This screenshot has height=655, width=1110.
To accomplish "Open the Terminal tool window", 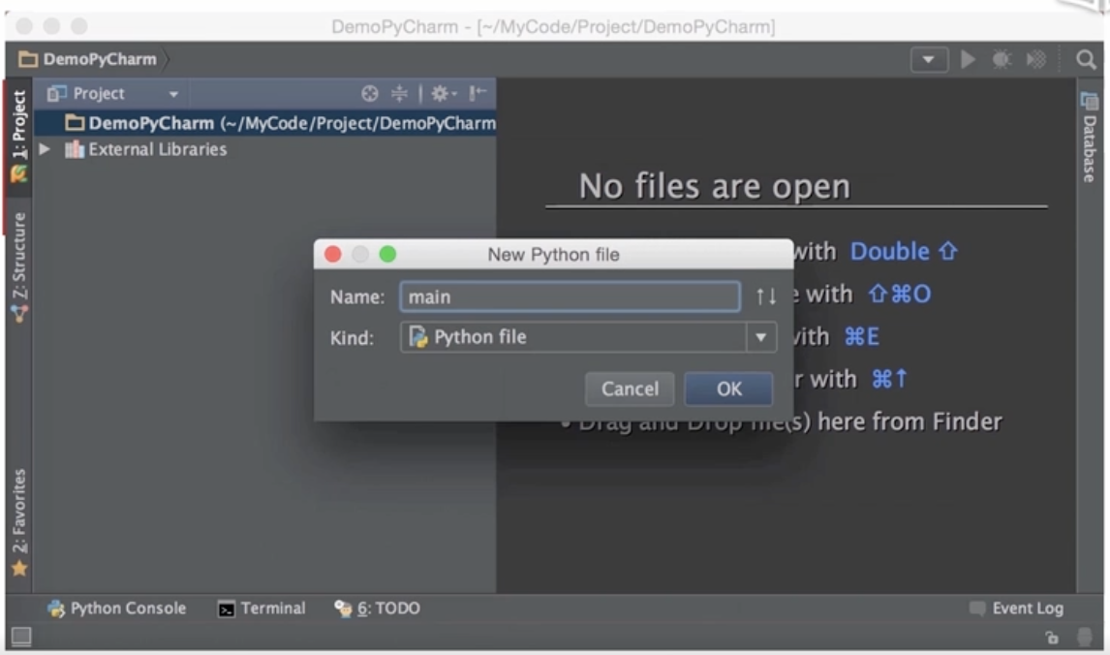I will pos(262,608).
